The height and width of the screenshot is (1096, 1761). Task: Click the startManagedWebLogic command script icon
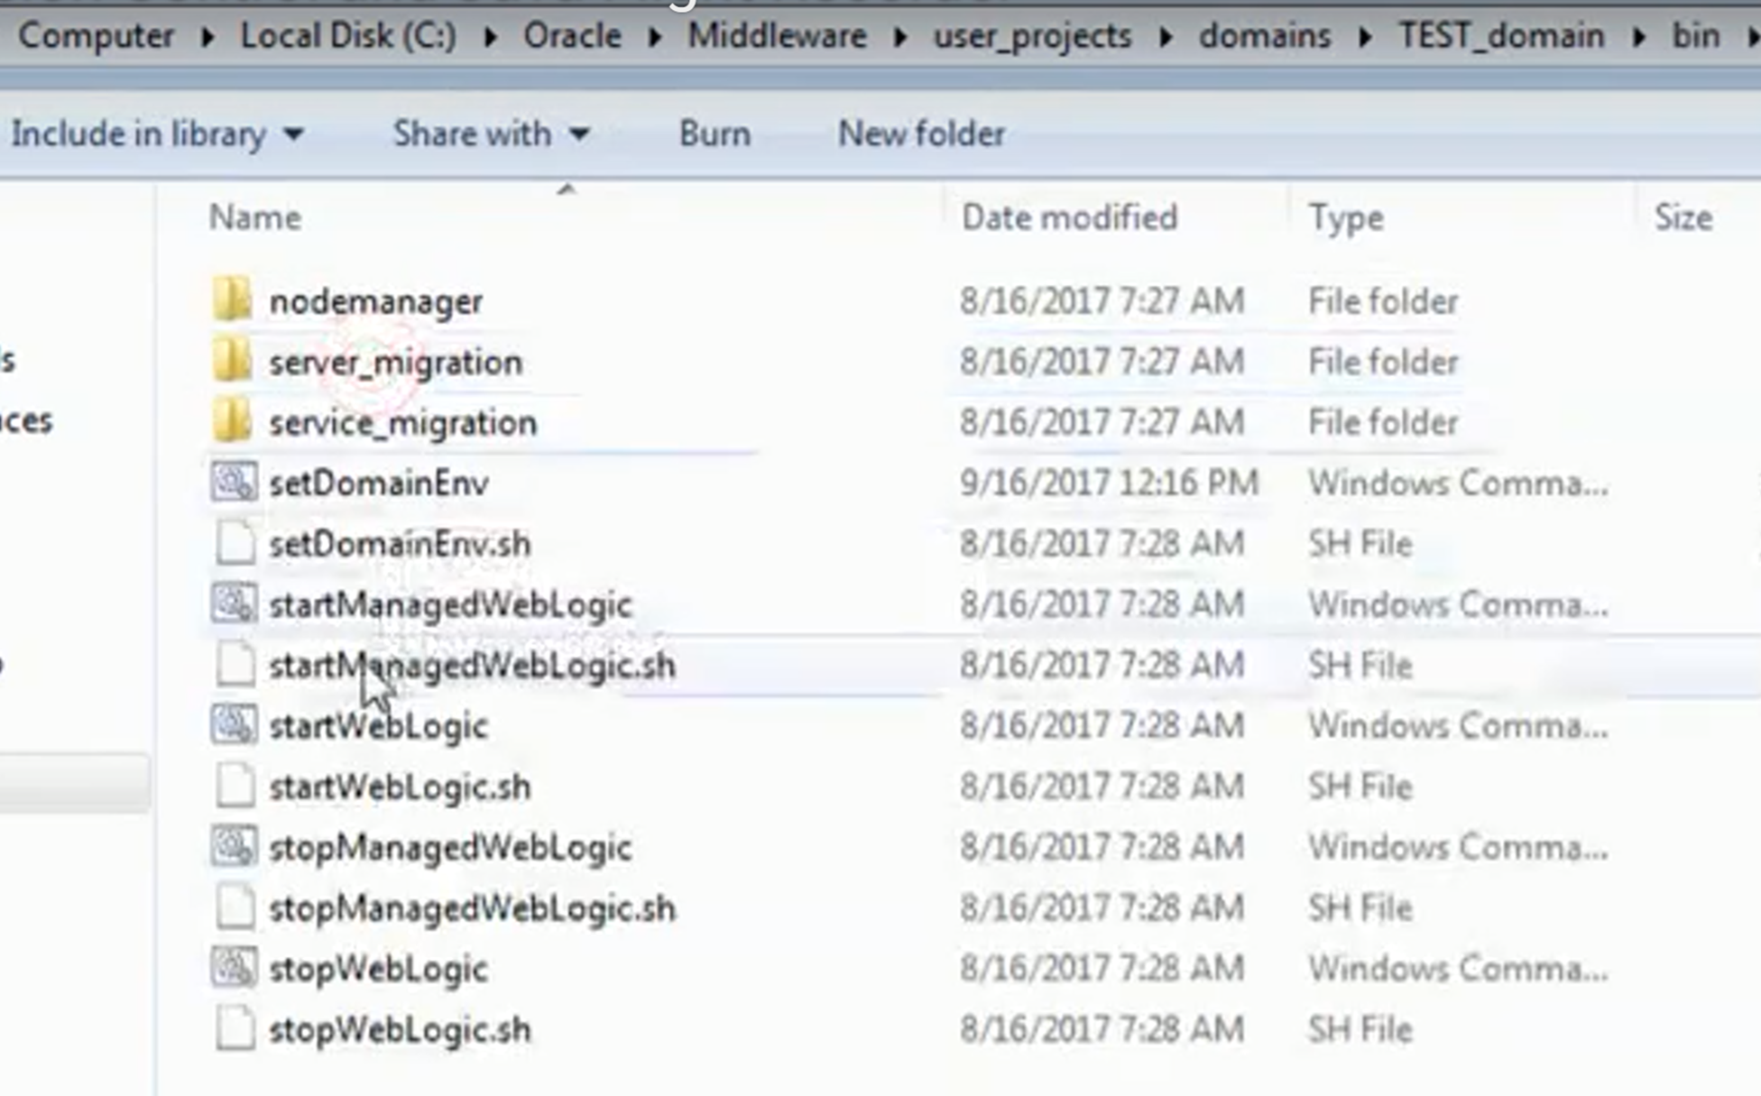click(234, 603)
